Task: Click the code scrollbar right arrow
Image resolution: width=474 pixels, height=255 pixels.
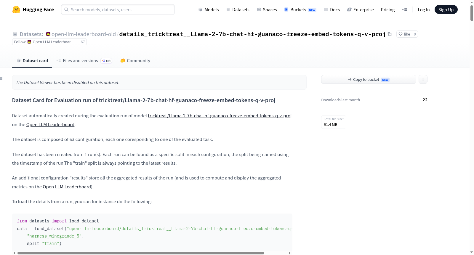Action: point(290,253)
